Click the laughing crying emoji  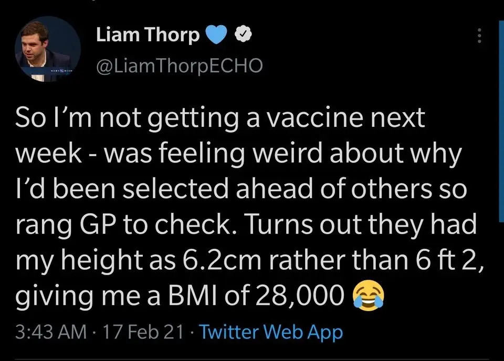(369, 296)
